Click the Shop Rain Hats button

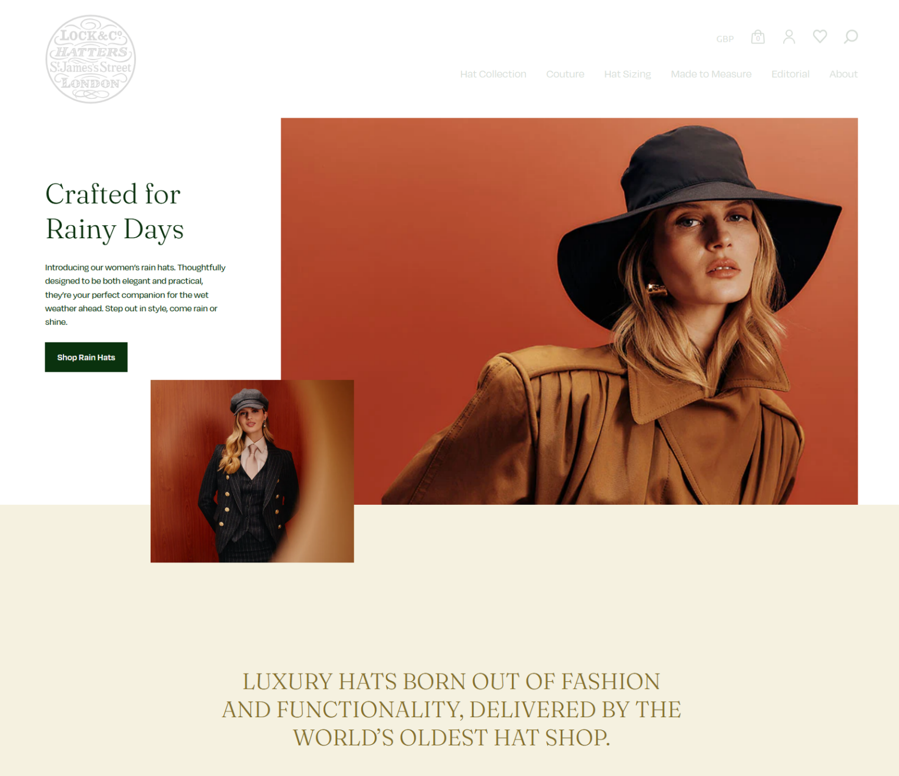tap(86, 357)
